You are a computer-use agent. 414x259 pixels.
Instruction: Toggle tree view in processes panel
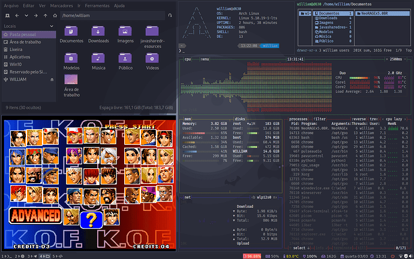374,119
